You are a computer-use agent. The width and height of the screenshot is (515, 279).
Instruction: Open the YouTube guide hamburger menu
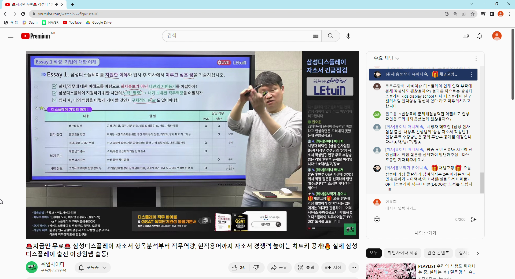(x=11, y=36)
